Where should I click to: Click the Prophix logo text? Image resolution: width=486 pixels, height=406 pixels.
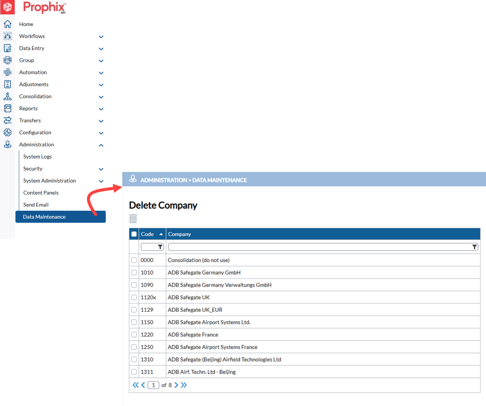tap(44, 7)
